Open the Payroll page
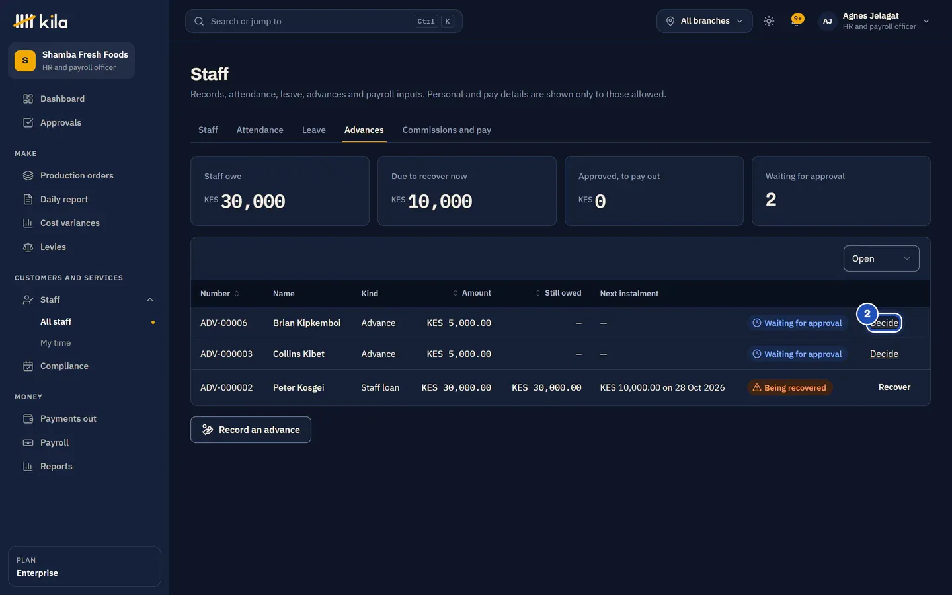This screenshot has height=595, width=952. point(85,442)
